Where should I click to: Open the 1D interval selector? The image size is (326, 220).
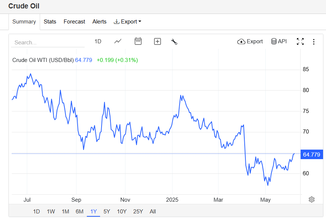[98, 41]
